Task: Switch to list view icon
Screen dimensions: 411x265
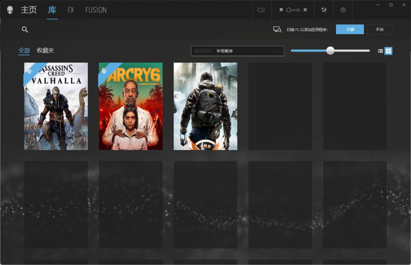Action: pos(380,51)
